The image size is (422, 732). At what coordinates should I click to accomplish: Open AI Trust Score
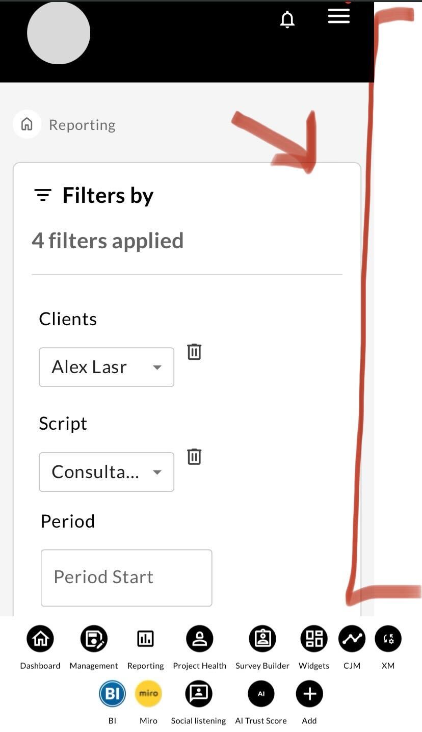[261, 694]
